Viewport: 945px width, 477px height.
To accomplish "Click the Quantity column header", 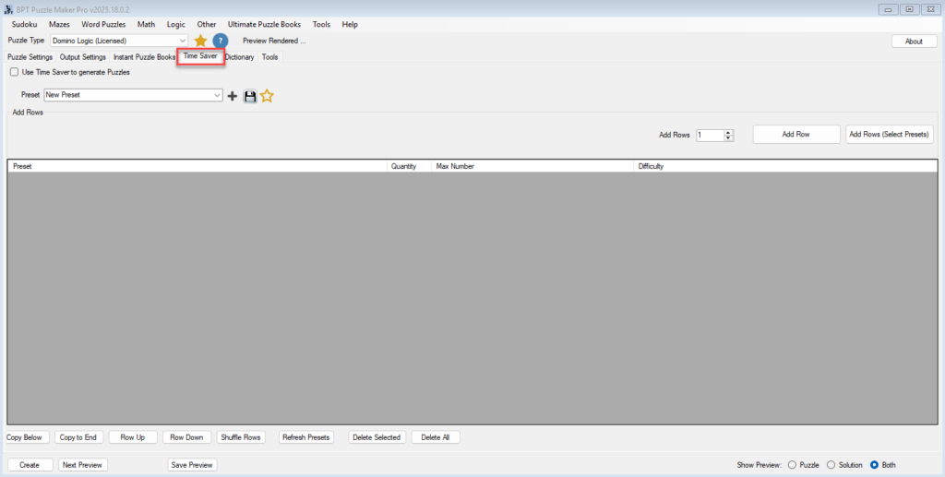I will (x=403, y=166).
